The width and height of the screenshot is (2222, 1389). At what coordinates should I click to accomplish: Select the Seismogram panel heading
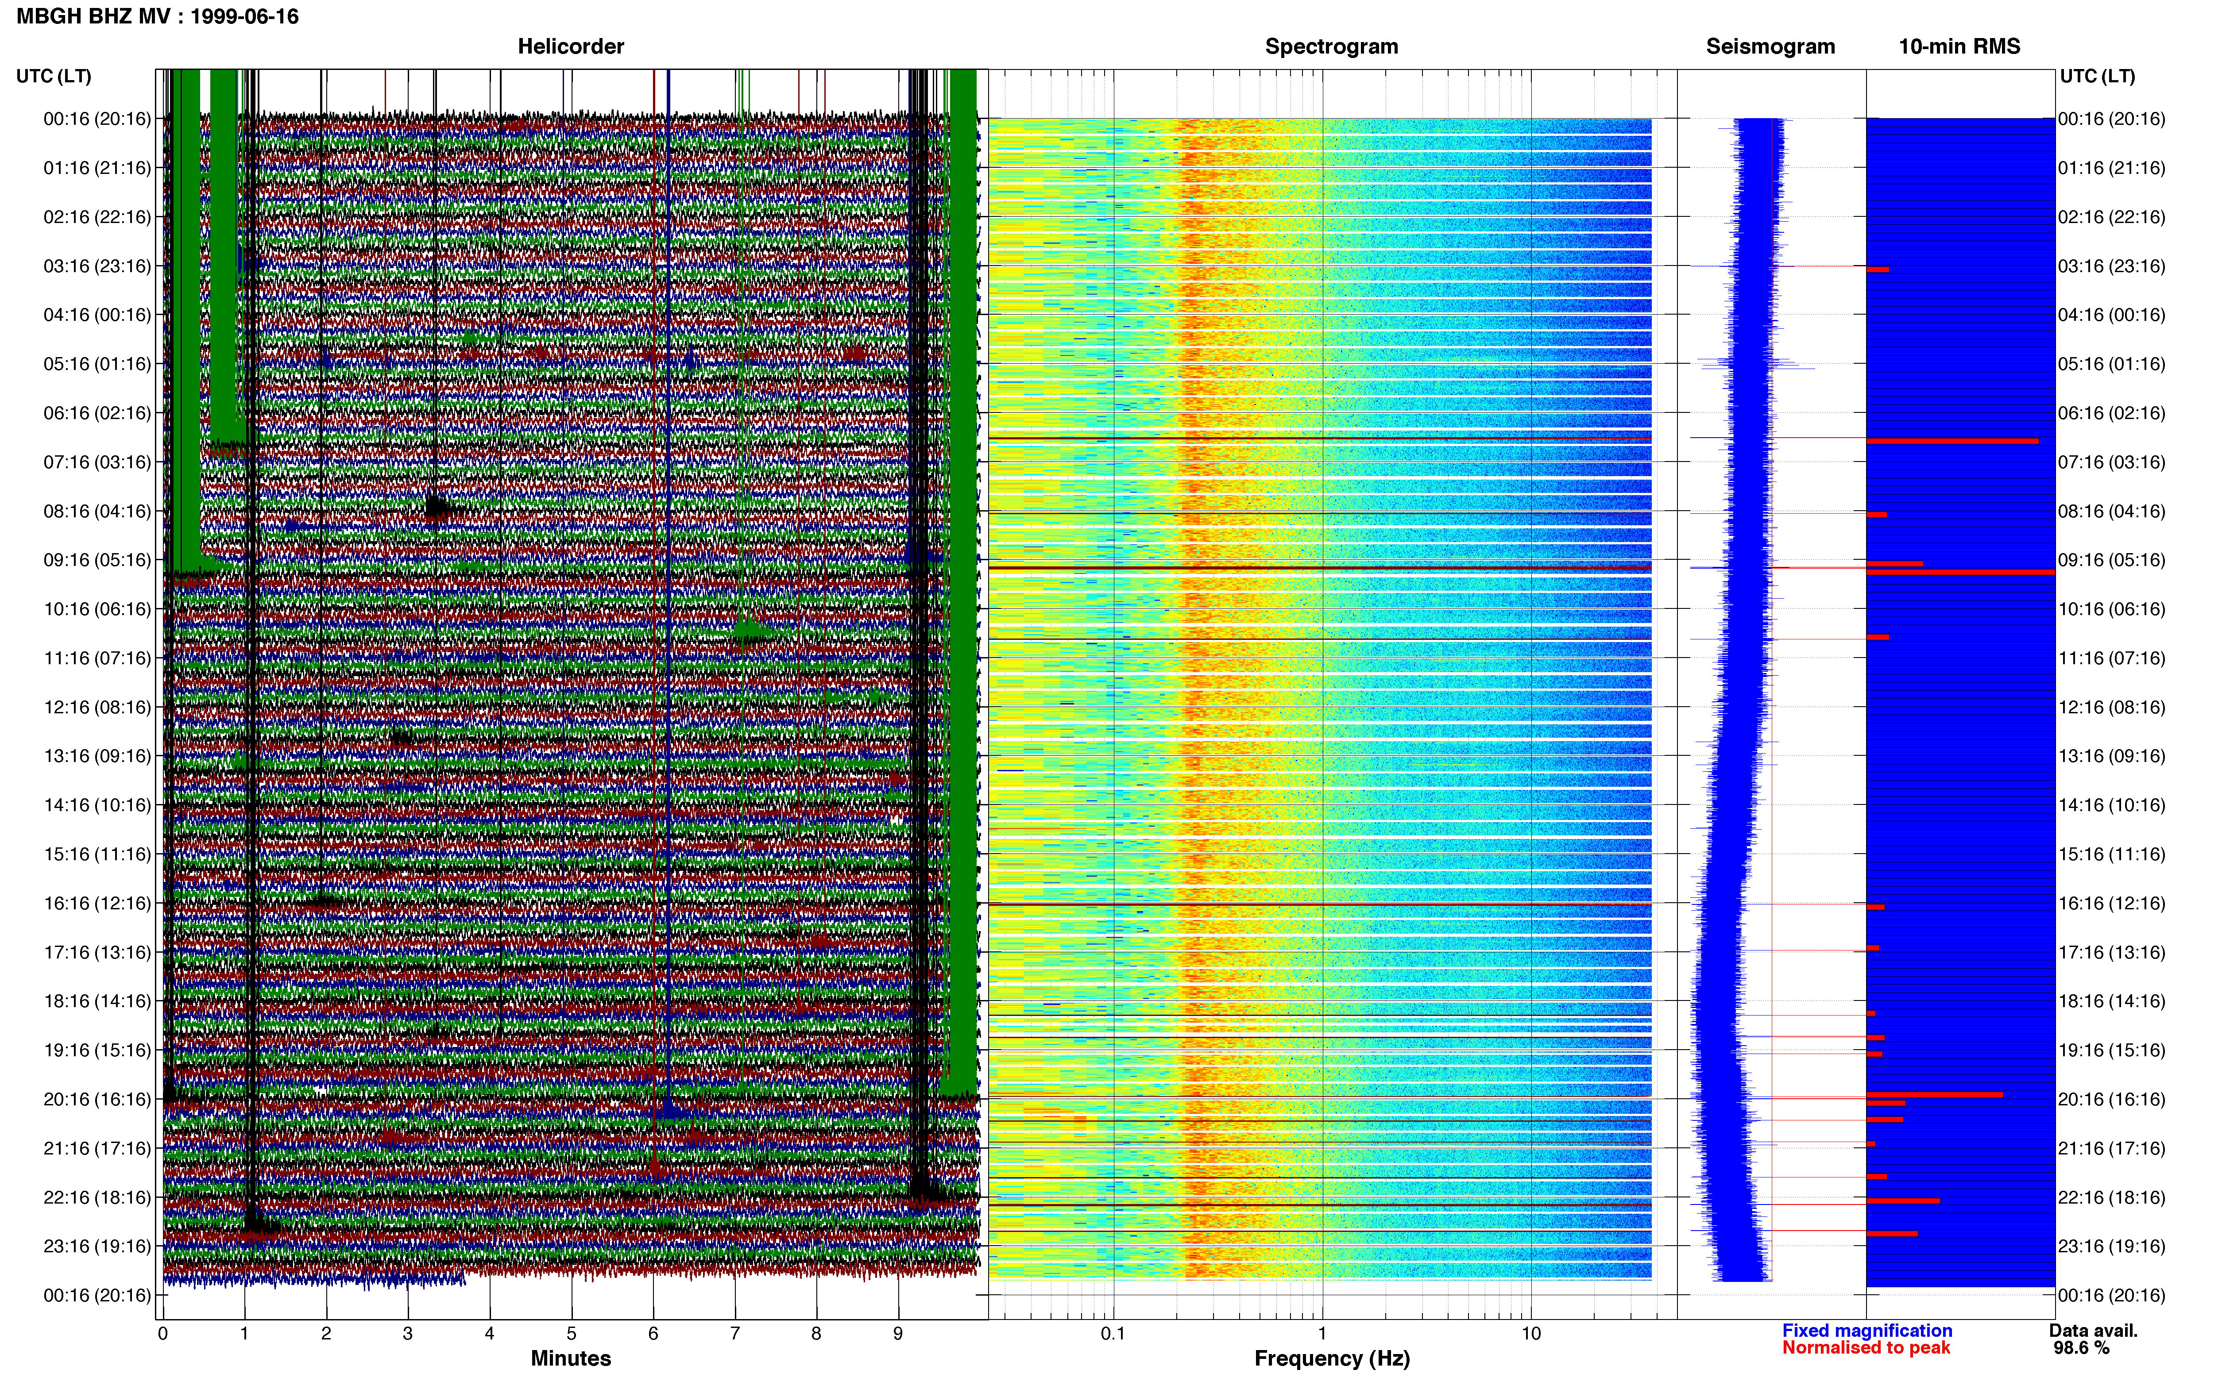click(1771, 47)
